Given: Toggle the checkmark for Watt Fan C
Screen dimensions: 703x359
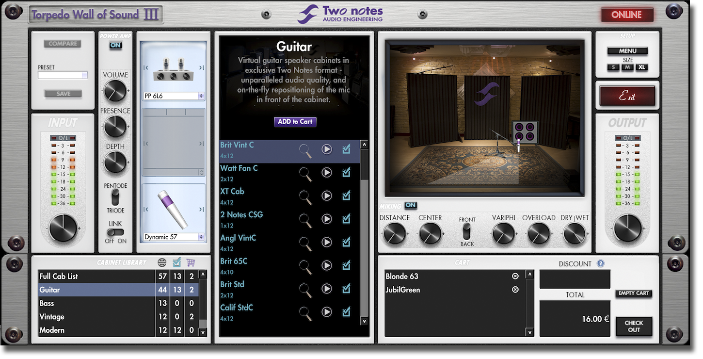Looking at the screenshot, I should 346,172.
